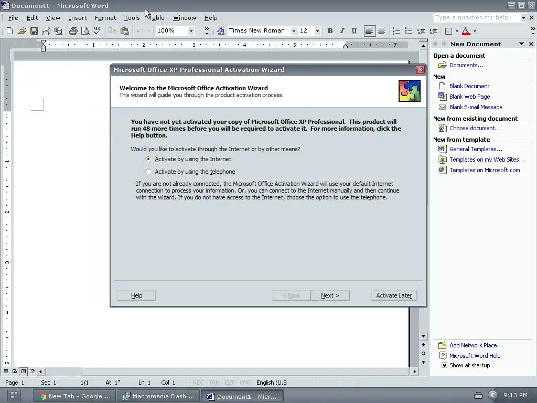Click the Bullets list icon
The width and height of the screenshot is (537, 403).
[x=408, y=31]
